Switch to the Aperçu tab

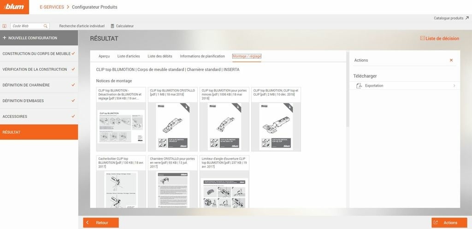point(104,56)
